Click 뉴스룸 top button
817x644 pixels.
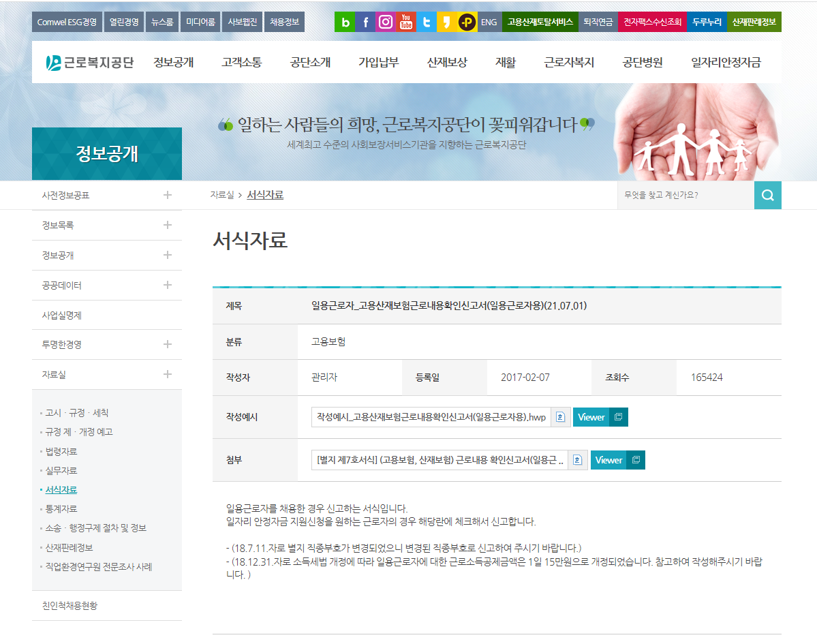point(162,22)
